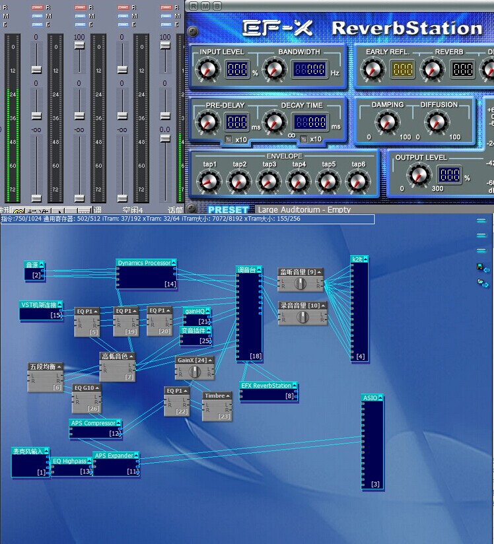The image size is (494, 544).
Task: Click the INPUT LEVEL percent display
Action: tap(238, 69)
